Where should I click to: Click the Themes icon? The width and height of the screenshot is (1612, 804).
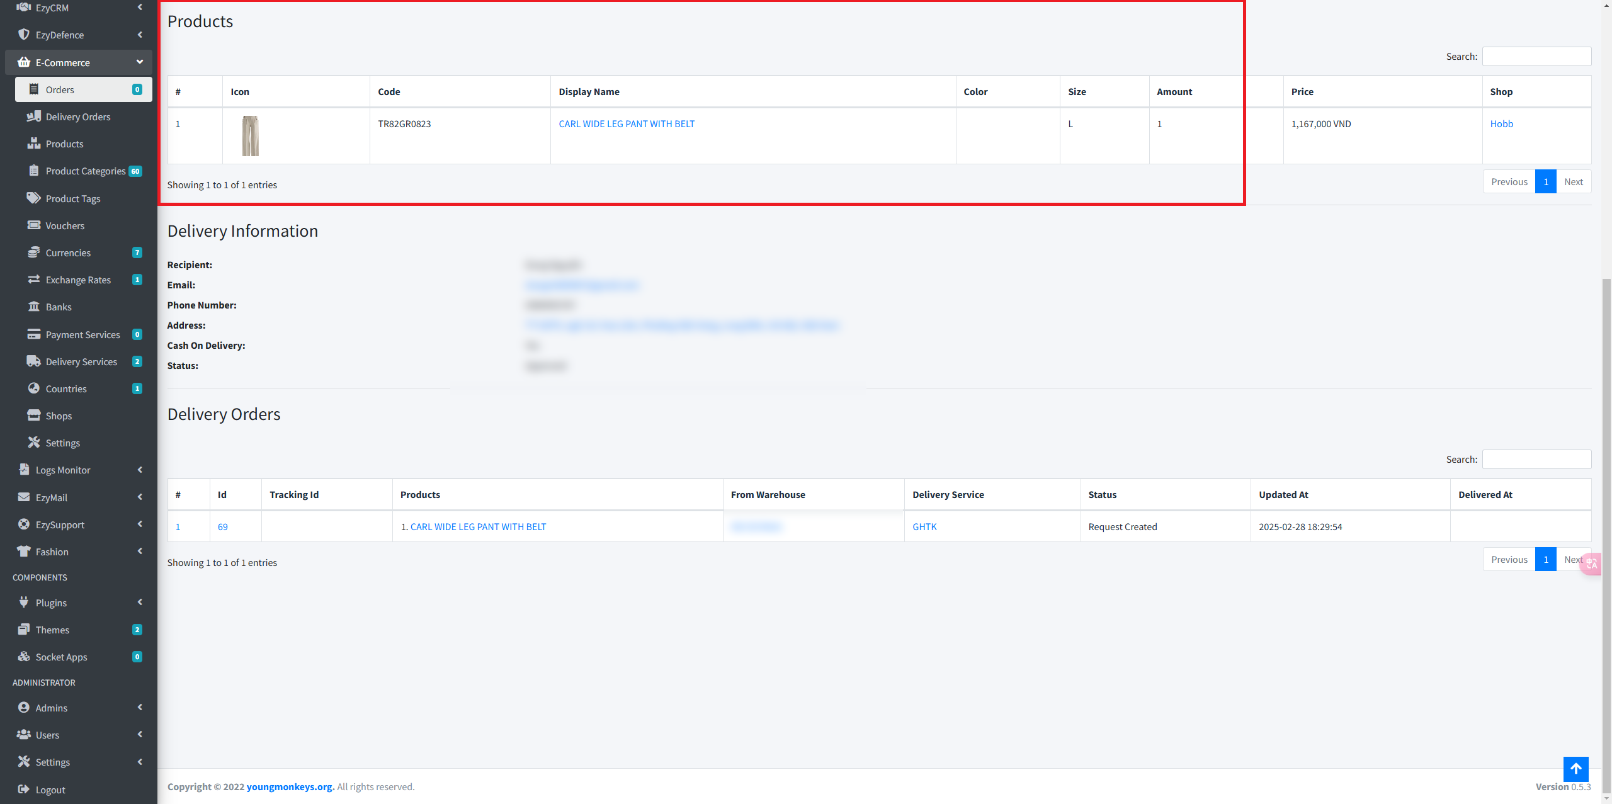click(x=24, y=629)
